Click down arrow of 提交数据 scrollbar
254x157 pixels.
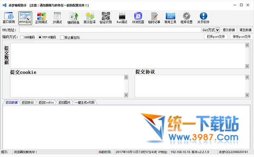(247, 66)
